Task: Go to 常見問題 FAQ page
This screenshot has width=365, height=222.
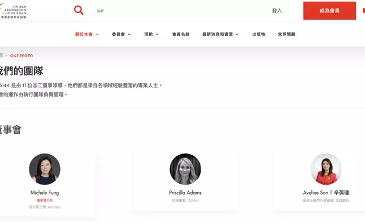Action: (x=287, y=34)
